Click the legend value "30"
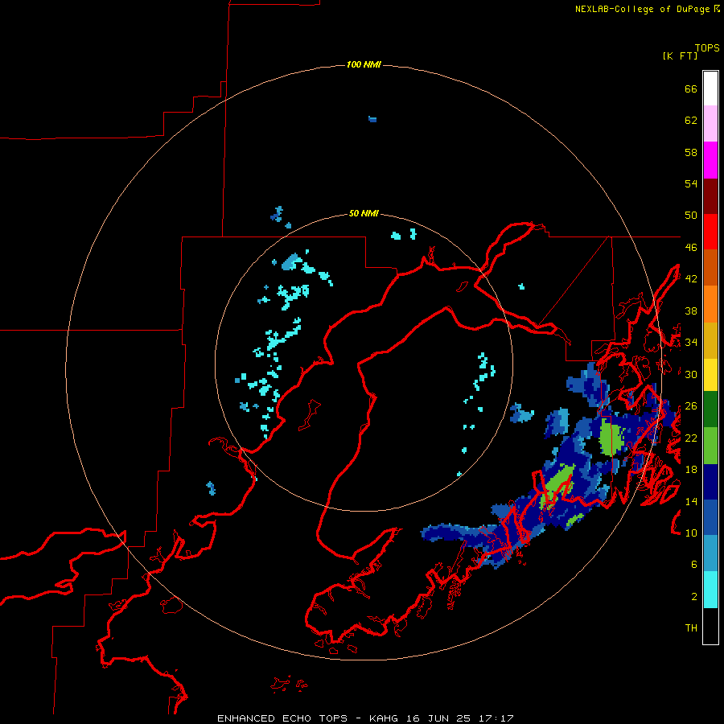The image size is (724, 724). tap(691, 374)
